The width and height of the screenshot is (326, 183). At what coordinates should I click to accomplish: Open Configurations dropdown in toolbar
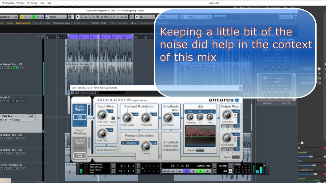click(7, 17)
